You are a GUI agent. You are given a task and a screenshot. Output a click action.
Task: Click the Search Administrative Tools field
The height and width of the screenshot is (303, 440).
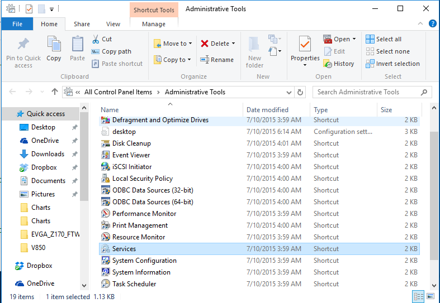click(372, 92)
